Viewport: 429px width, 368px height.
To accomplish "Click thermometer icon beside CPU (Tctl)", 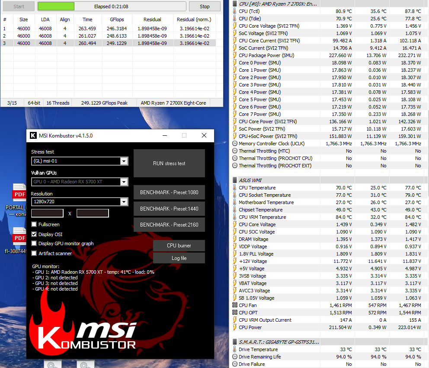I will point(235,11).
